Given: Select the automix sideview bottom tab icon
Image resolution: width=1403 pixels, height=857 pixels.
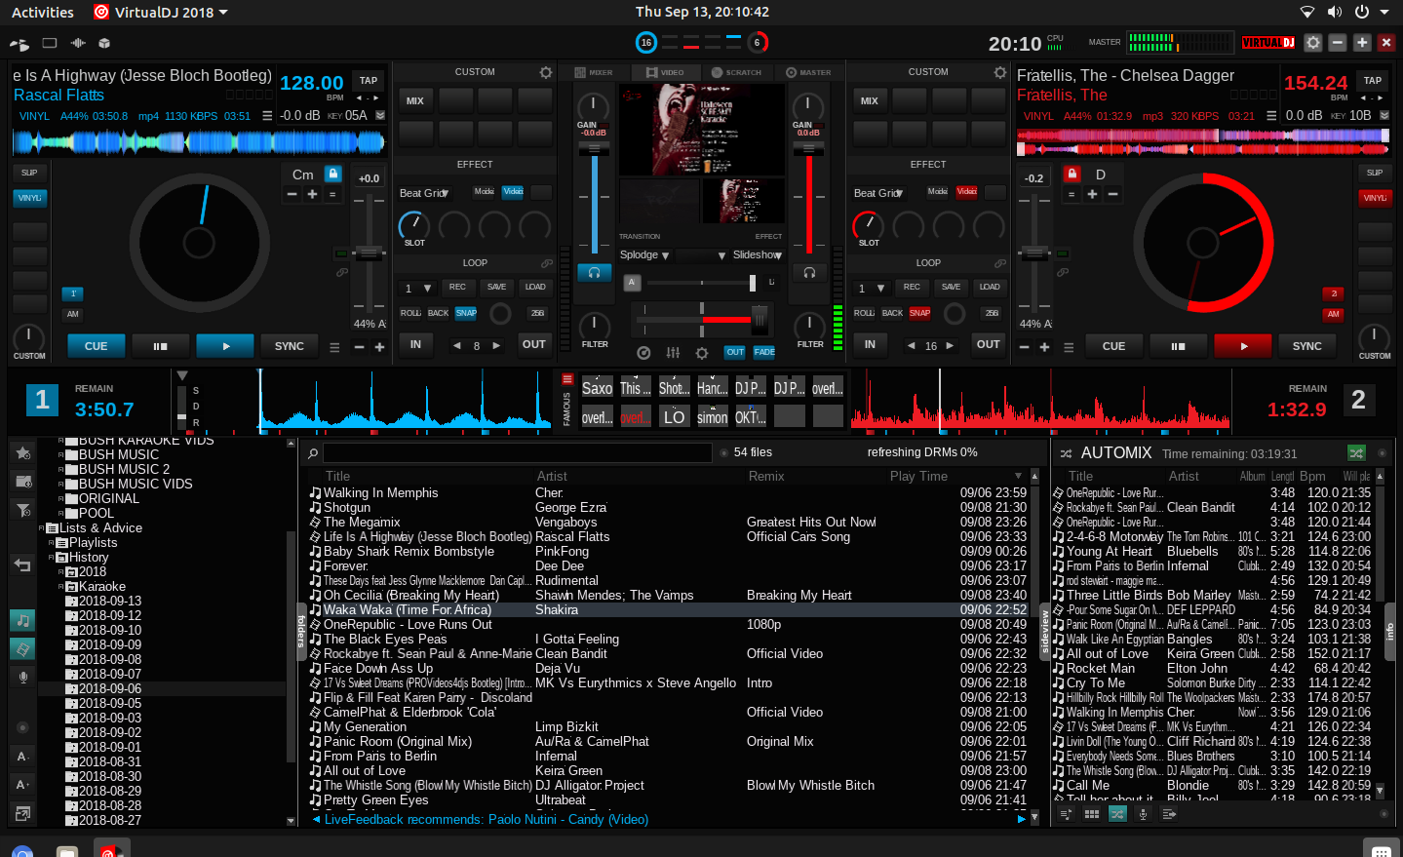Looking at the screenshot, I should (x=1117, y=813).
